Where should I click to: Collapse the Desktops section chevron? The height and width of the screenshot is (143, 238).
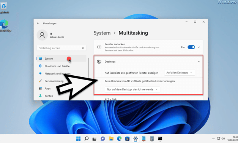pos(199,62)
